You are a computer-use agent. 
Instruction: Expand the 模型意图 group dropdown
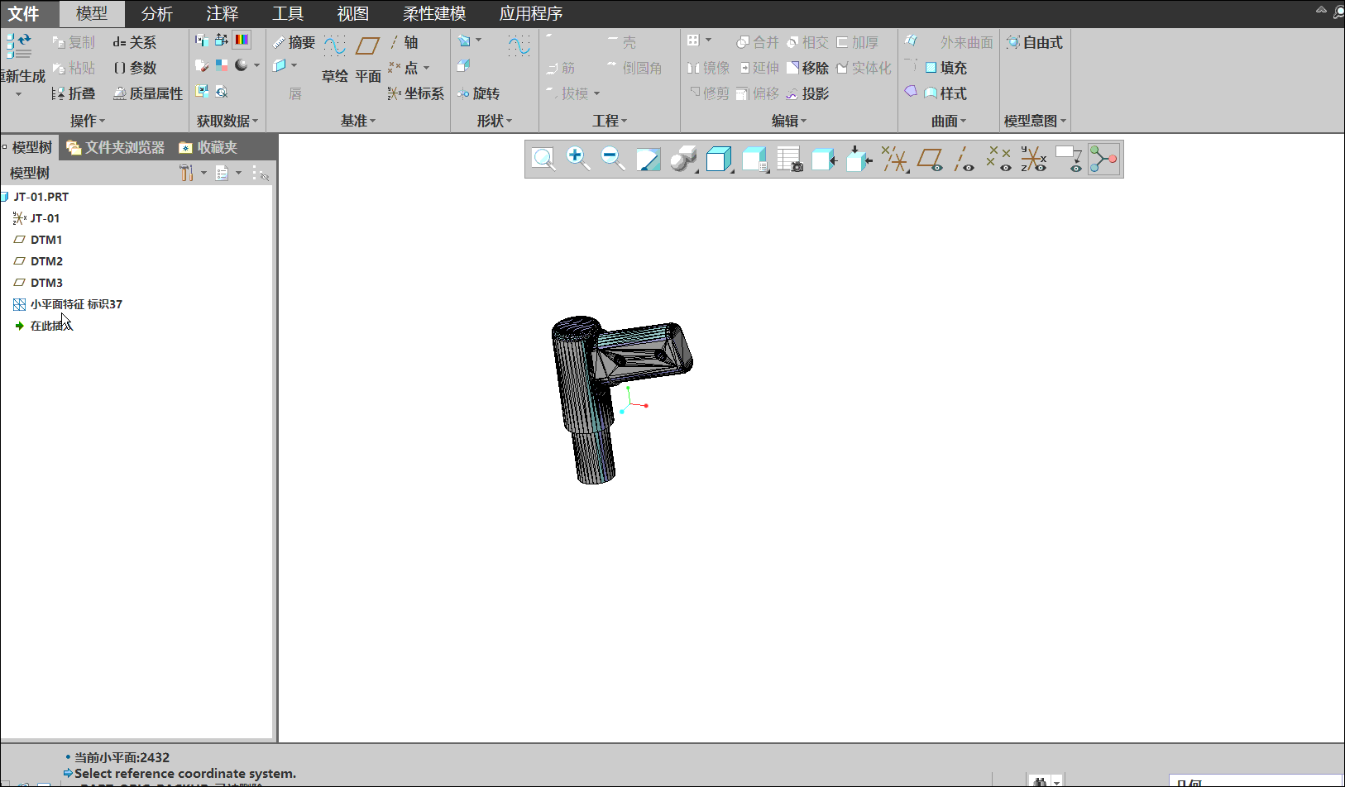click(x=1036, y=121)
